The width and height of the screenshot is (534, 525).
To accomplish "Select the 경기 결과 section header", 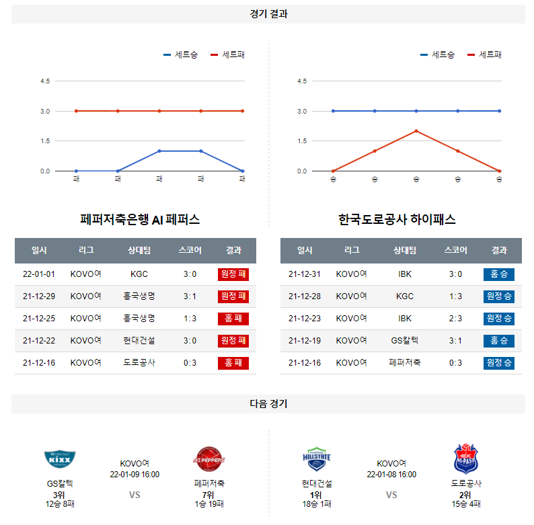I will tap(268, 14).
